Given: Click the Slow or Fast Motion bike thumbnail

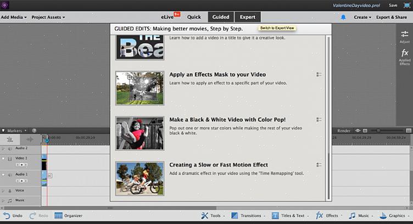Looking at the screenshot, I should click(x=140, y=178).
